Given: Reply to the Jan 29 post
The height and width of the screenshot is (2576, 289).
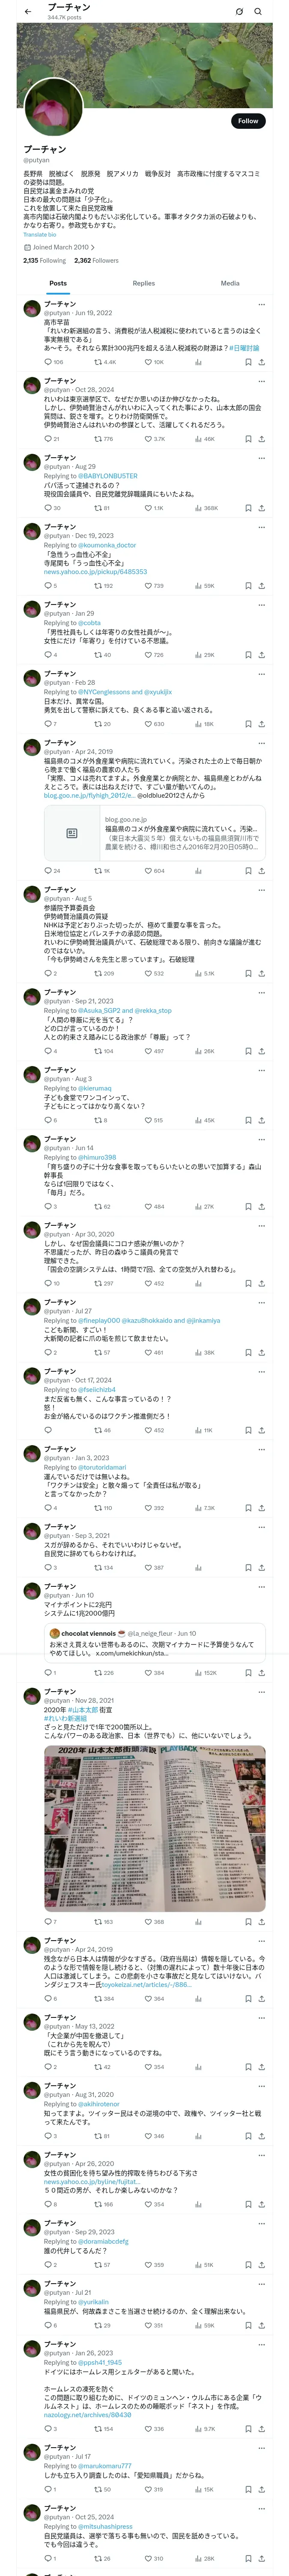Looking at the screenshot, I should 48,655.
